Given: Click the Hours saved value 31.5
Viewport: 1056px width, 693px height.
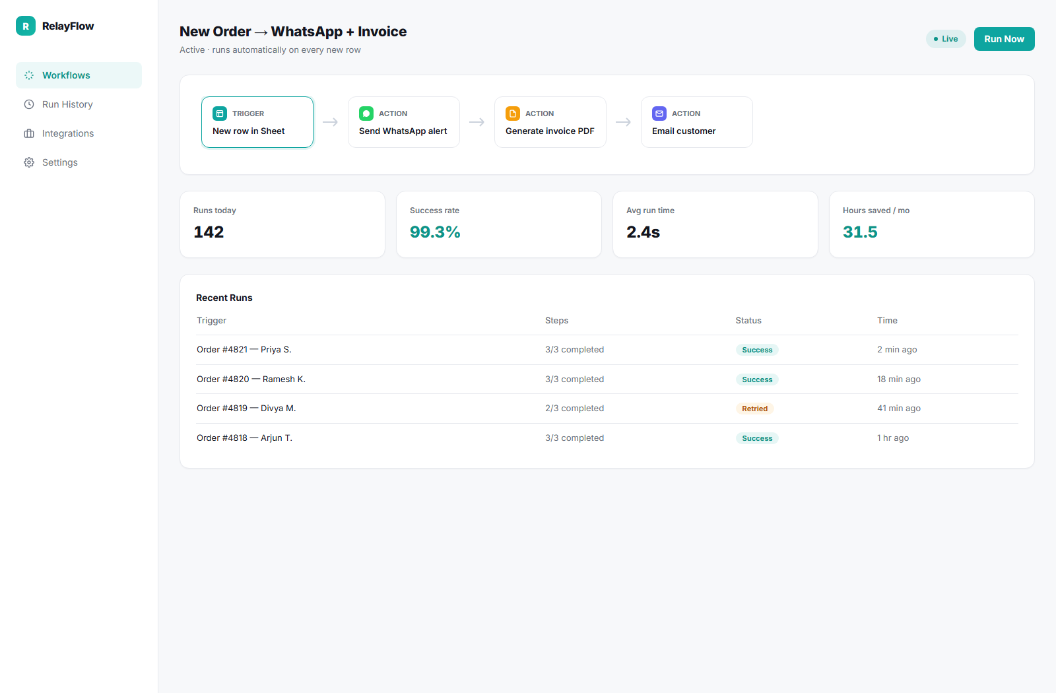Looking at the screenshot, I should pos(860,232).
